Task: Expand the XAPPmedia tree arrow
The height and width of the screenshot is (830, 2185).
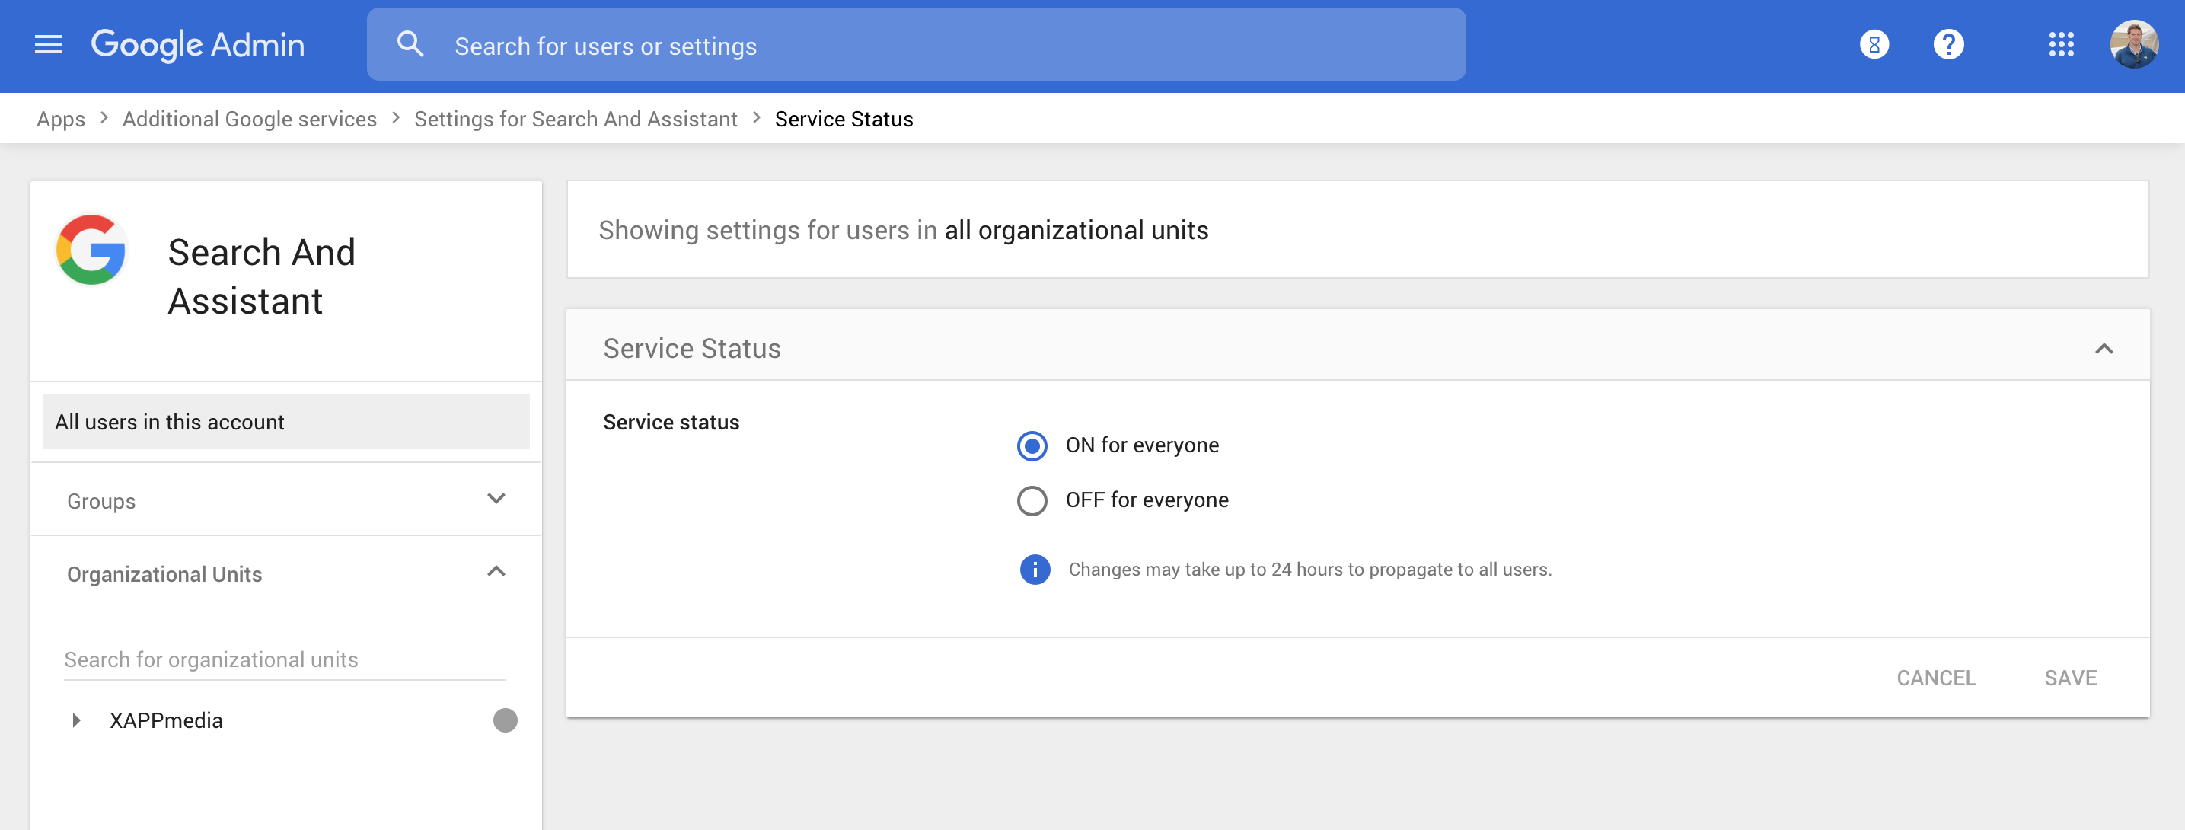Action: coord(76,720)
